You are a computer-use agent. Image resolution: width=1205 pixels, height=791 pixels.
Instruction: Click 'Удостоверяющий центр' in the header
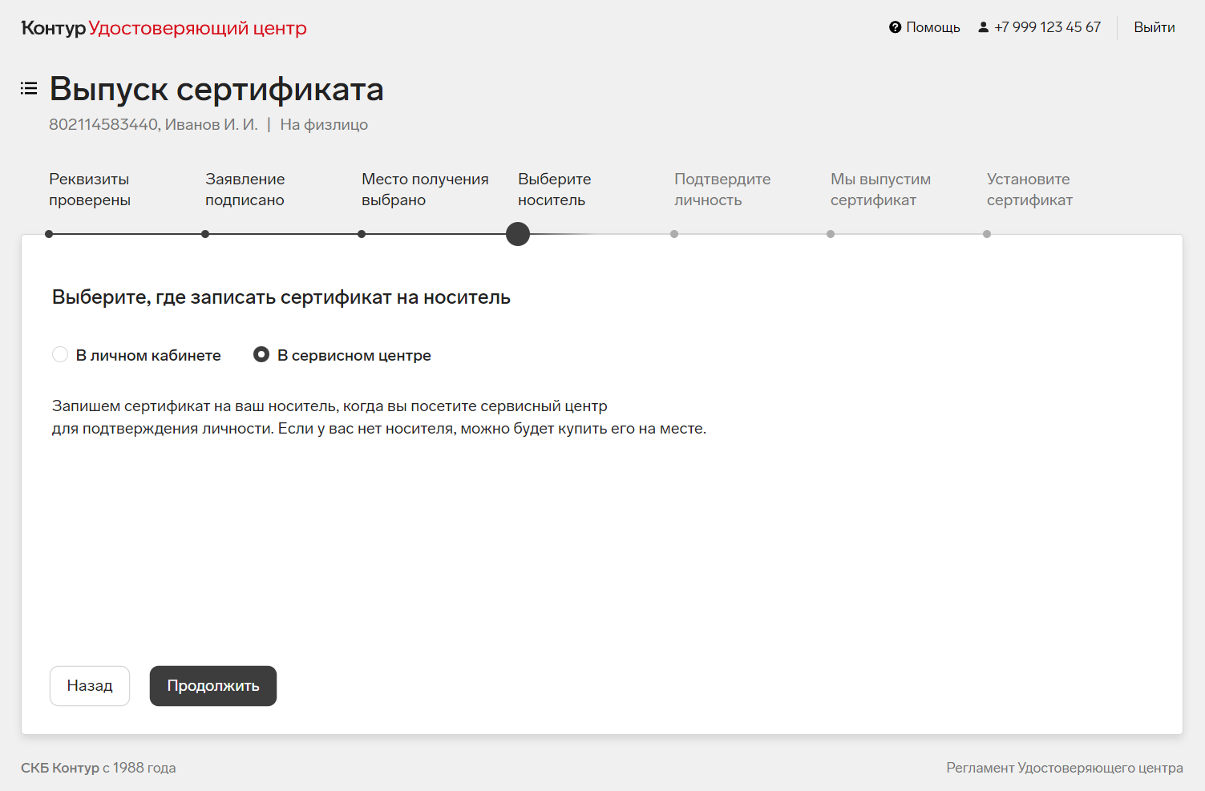(197, 28)
